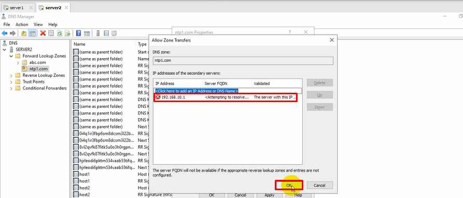Click the green Refresh toolbar icon
The width and height of the screenshot is (463, 198).
[x=59, y=33]
